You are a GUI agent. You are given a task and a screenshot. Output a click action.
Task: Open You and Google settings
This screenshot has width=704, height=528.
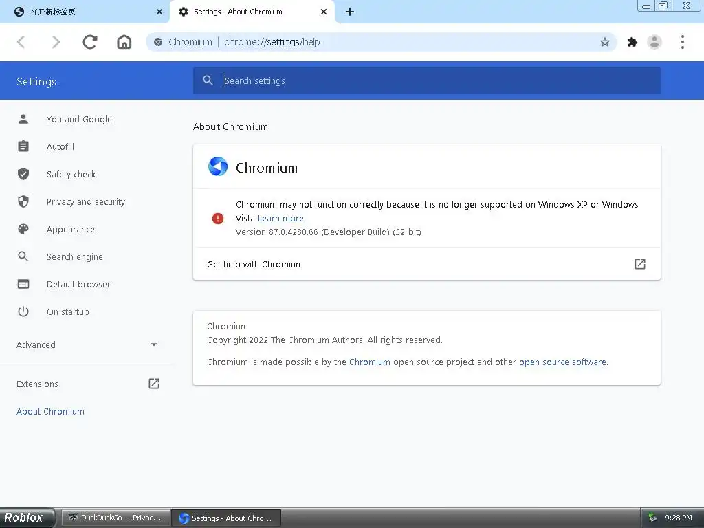coord(79,119)
